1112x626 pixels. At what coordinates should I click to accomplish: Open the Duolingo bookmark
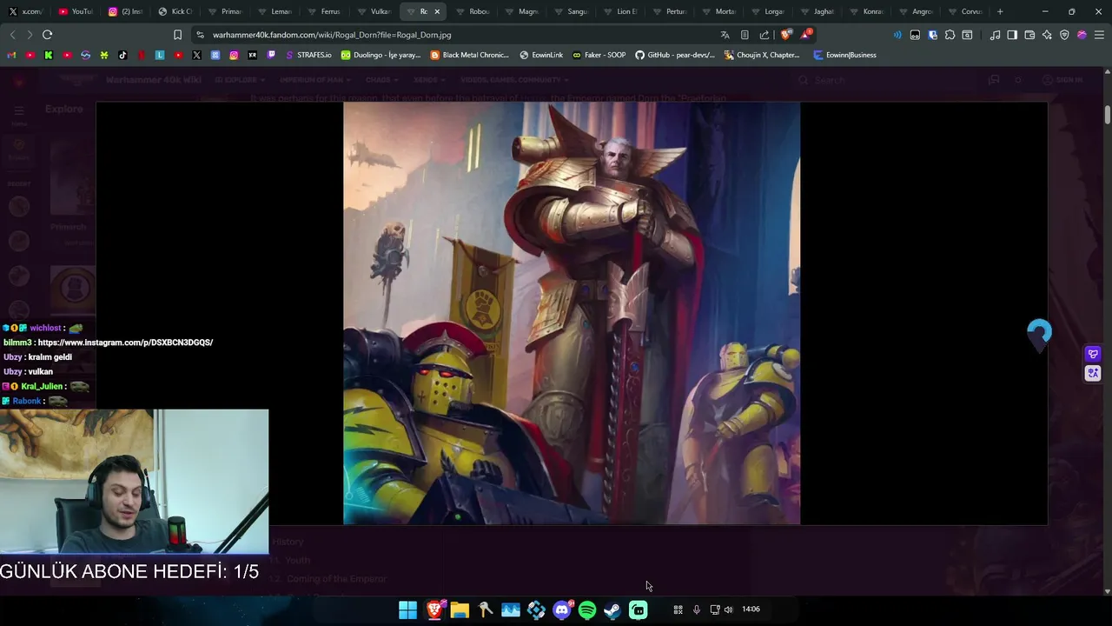click(x=381, y=55)
